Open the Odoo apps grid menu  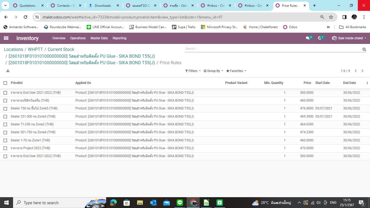6,38
